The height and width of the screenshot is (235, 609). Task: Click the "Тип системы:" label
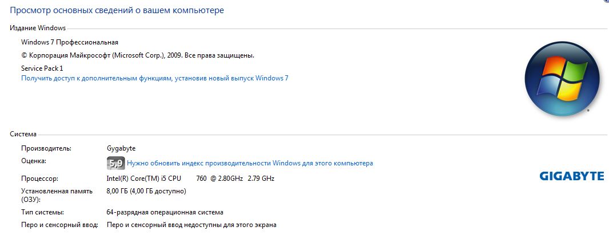(x=42, y=212)
